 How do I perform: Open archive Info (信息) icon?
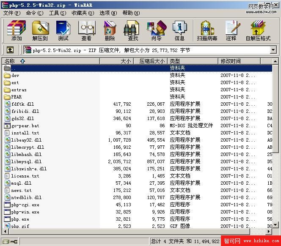tap(179, 30)
